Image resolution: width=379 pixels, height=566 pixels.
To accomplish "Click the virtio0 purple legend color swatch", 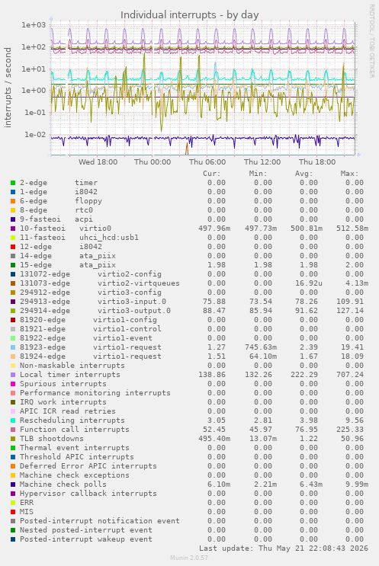I will tap(13, 229).
